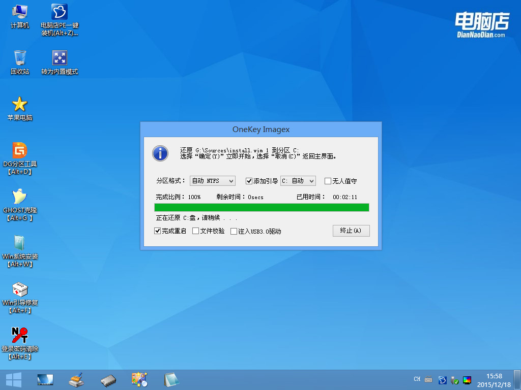This screenshot has width=521, height=390.
Task: Click the 剩余时间 0secs text
Action: (x=240, y=197)
